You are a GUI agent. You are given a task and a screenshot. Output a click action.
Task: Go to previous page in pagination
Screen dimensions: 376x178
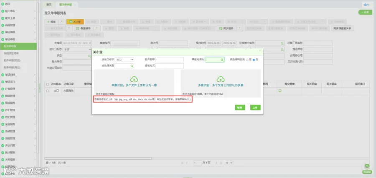(x=187, y=163)
